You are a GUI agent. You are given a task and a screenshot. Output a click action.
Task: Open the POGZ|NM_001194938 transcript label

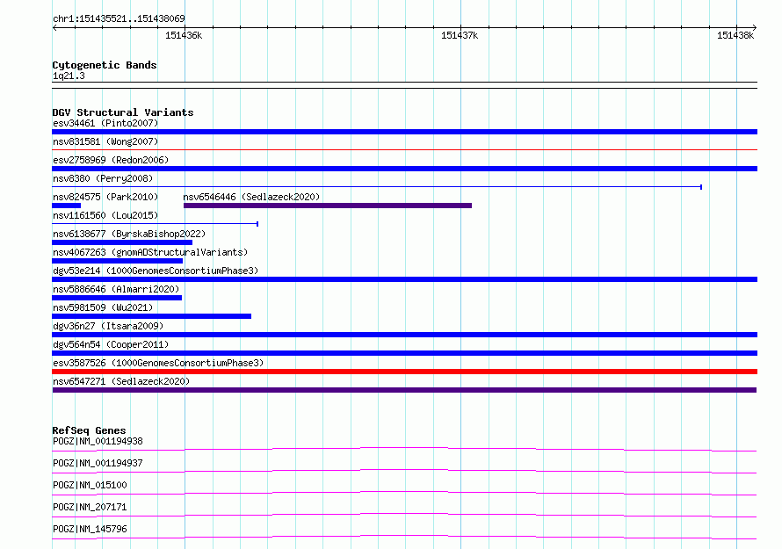point(98,441)
